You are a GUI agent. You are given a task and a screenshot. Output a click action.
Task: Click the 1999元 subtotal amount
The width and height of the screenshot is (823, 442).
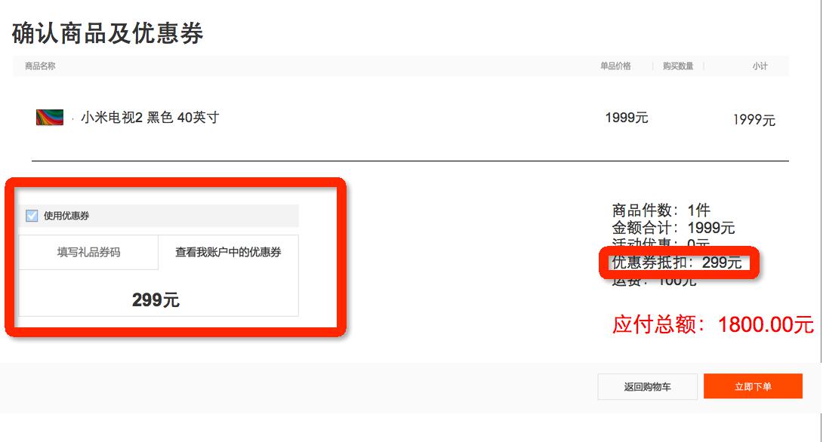(754, 120)
